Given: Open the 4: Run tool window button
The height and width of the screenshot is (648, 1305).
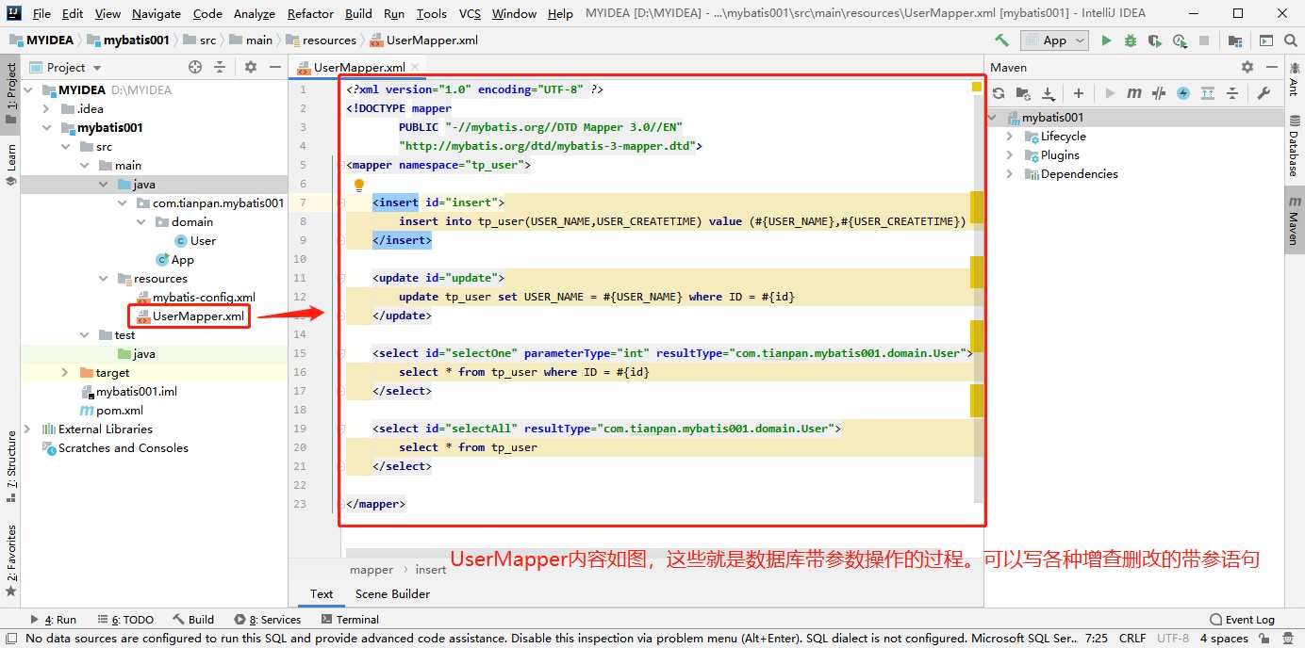Looking at the screenshot, I should tap(54, 620).
